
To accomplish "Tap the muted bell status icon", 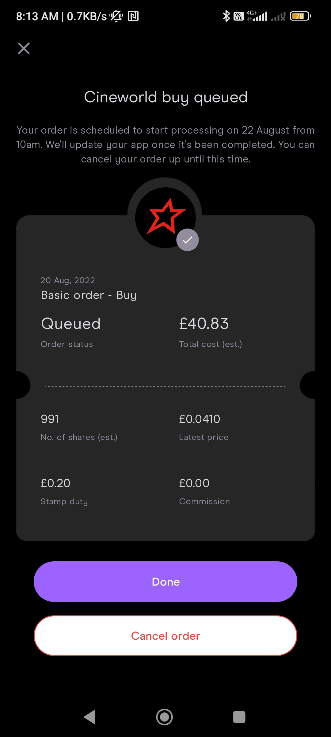I will coord(116,16).
